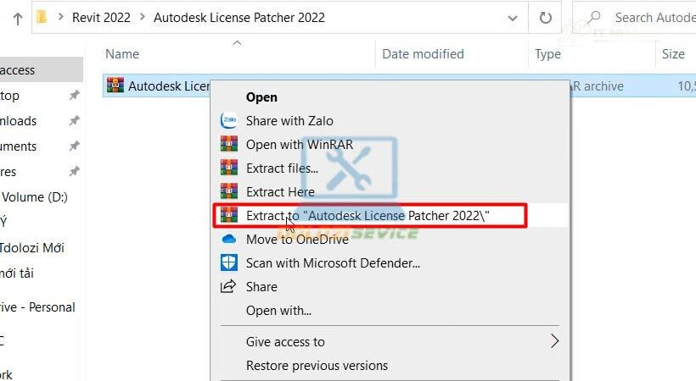Click the Microsoft Defender shield icon
This screenshot has width=696, height=381.
pyautogui.click(x=228, y=262)
